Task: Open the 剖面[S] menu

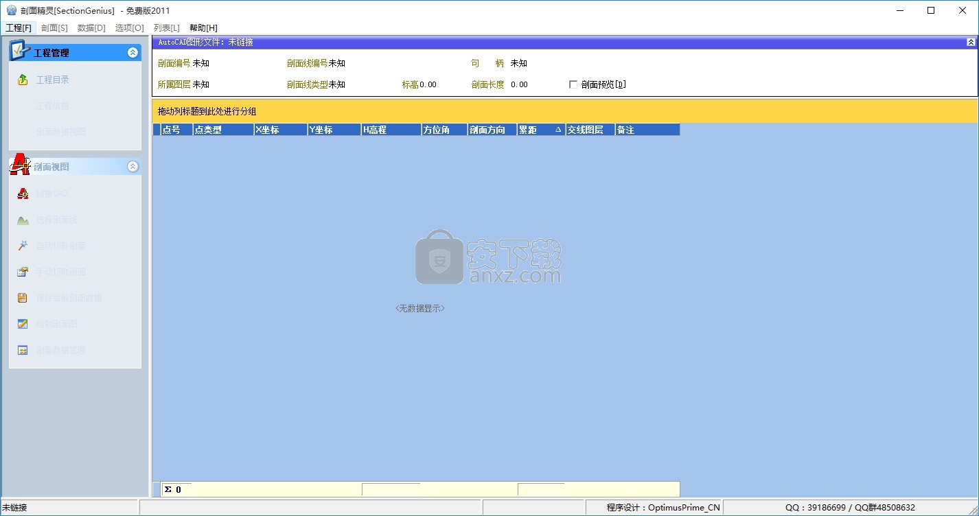Action: [x=54, y=27]
